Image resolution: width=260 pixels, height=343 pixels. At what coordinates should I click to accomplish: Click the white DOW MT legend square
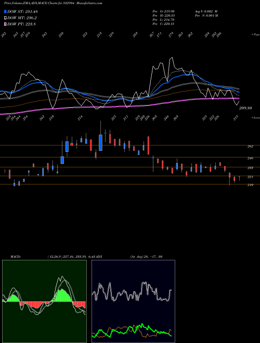[6, 18]
